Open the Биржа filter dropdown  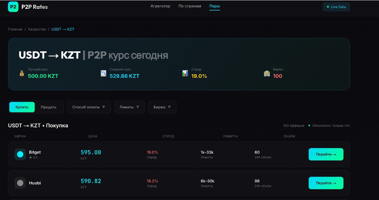pyautogui.click(x=162, y=107)
